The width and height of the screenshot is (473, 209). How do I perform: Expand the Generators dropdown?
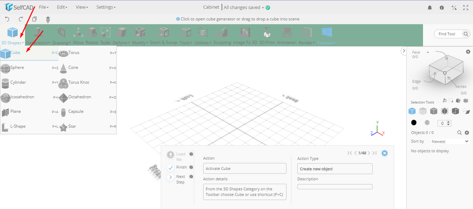tap(37, 42)
